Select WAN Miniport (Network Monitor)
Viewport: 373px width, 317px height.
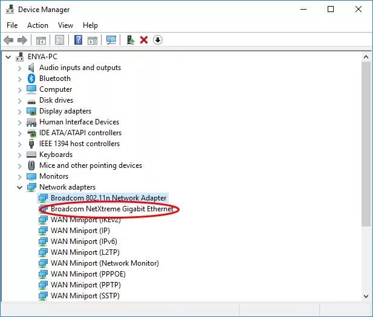click(x=105, y=263)
